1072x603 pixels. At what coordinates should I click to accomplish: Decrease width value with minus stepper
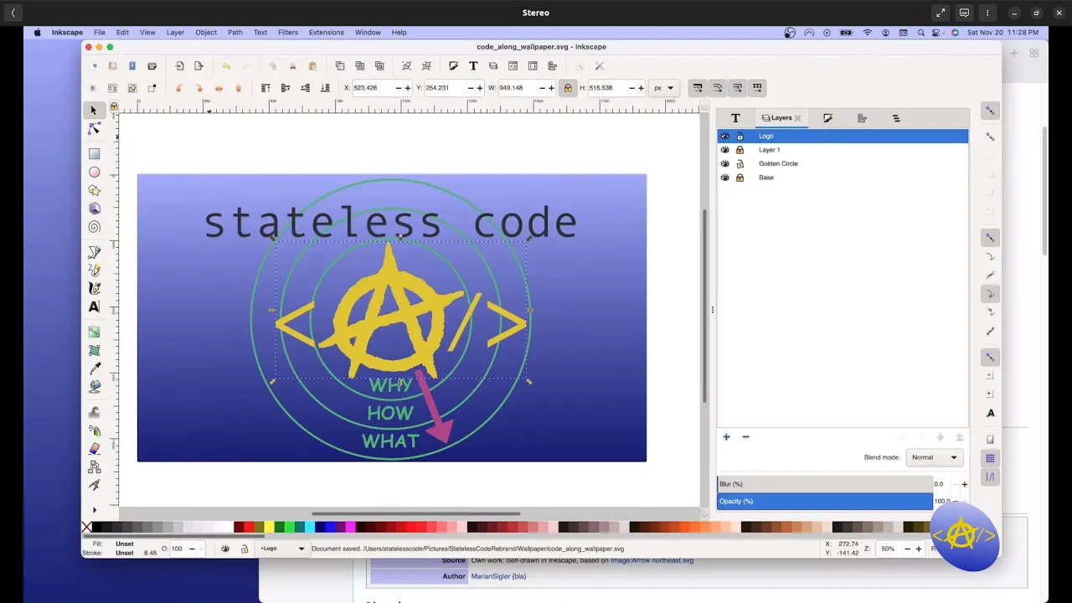pyautogui.click(x=542, y=88)
